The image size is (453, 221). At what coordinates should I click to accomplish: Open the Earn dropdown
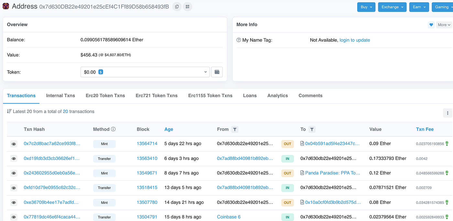tap(419, 7)
